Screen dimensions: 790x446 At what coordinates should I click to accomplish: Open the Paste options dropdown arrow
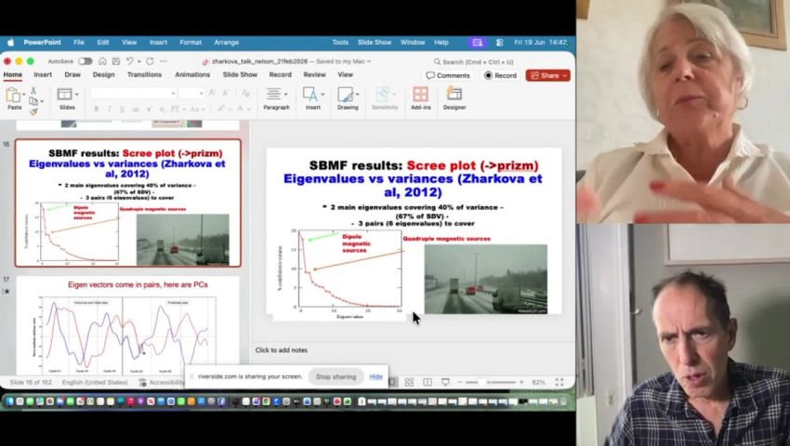point(23,94)
